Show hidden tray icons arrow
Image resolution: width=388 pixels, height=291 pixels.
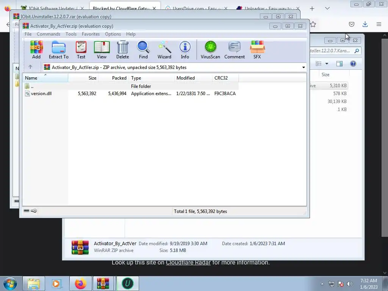(322, 284)
